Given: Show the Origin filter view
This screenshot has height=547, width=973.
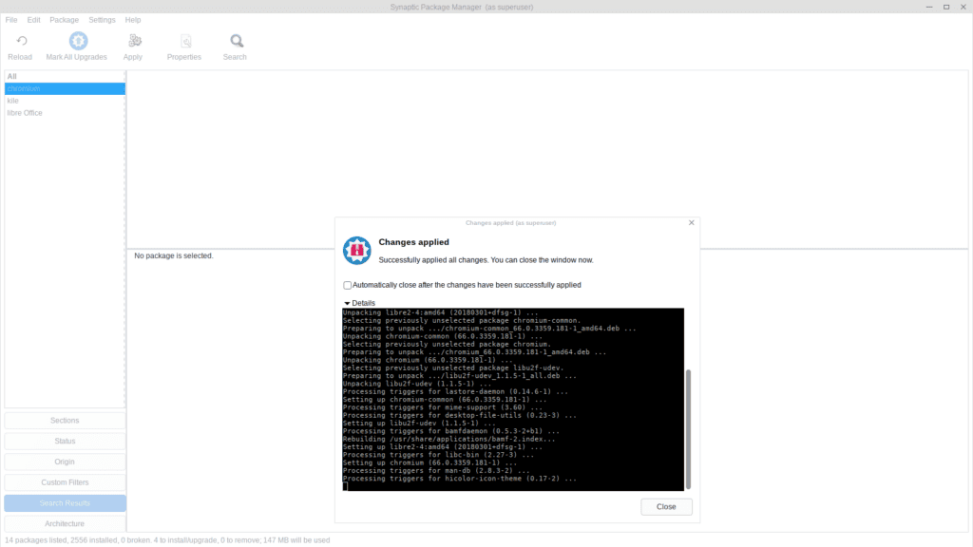Looking at the screenshot, I should 65,462.
